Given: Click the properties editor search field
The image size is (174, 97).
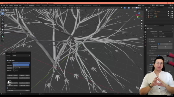Looking at the screenshot, I should point(159,26).
